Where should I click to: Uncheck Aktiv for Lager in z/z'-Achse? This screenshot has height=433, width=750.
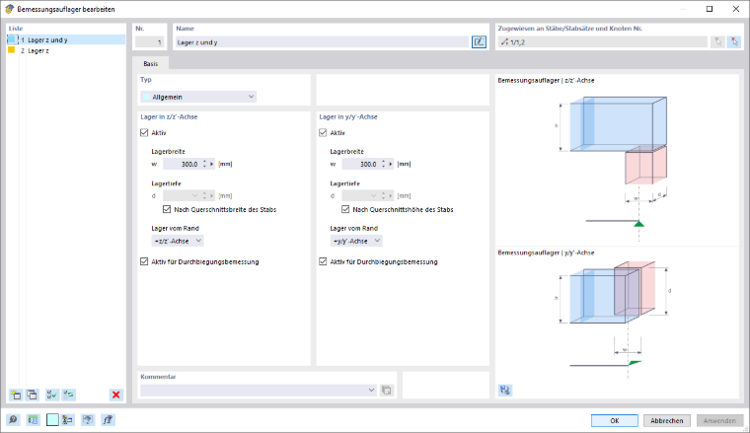coord(144,133)
